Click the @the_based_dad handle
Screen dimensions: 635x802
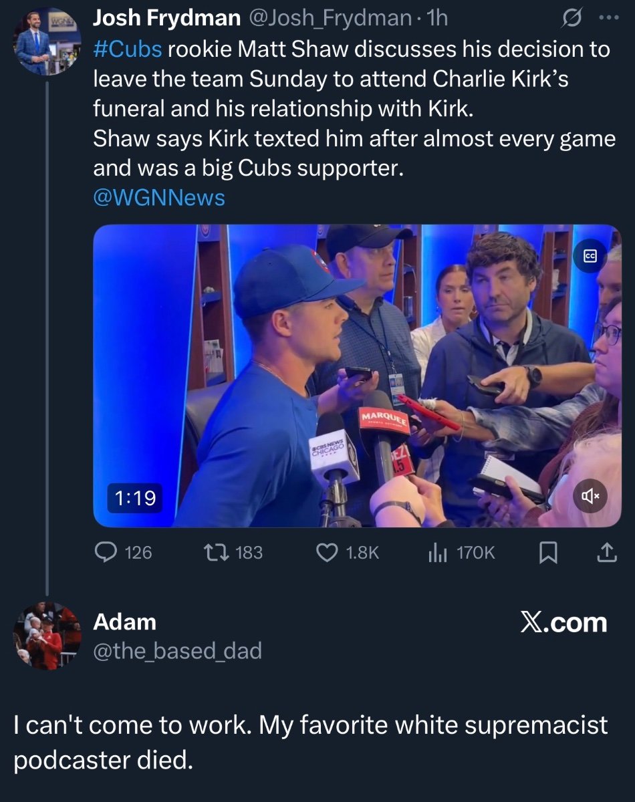[x=177, y=650]
